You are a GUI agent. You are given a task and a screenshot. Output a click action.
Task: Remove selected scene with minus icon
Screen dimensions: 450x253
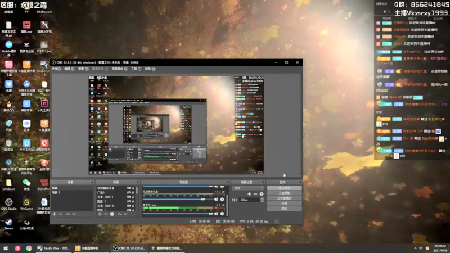point(61,214)
